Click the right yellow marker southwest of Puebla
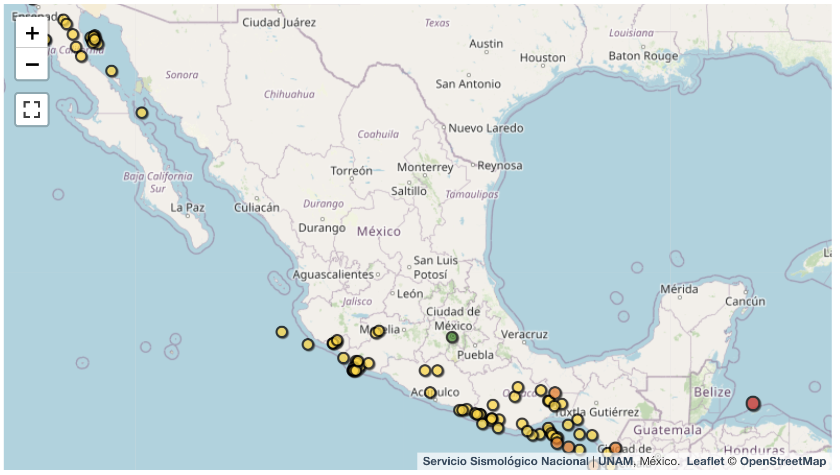The image size is (840, 475). (x=438, y=371)
